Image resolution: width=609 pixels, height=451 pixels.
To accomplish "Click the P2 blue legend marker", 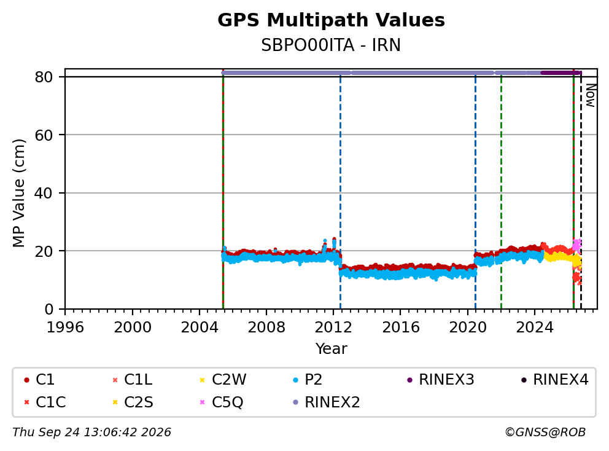I will click(295, 380).
